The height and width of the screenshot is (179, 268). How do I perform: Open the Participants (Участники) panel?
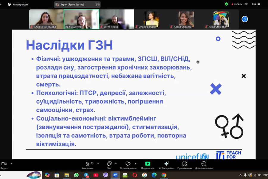click(88, 164)
